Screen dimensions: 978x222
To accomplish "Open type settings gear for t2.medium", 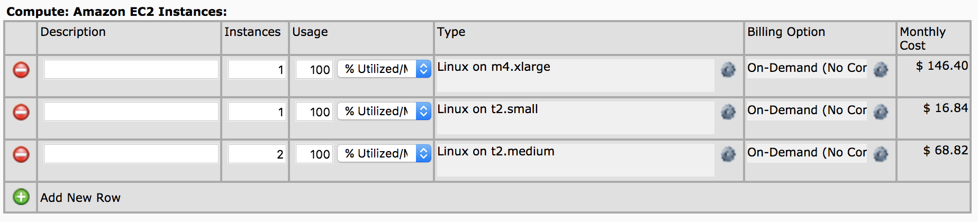I will pos(728,154).
